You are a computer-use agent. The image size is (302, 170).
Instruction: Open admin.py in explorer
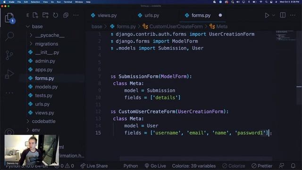(45, 61)
